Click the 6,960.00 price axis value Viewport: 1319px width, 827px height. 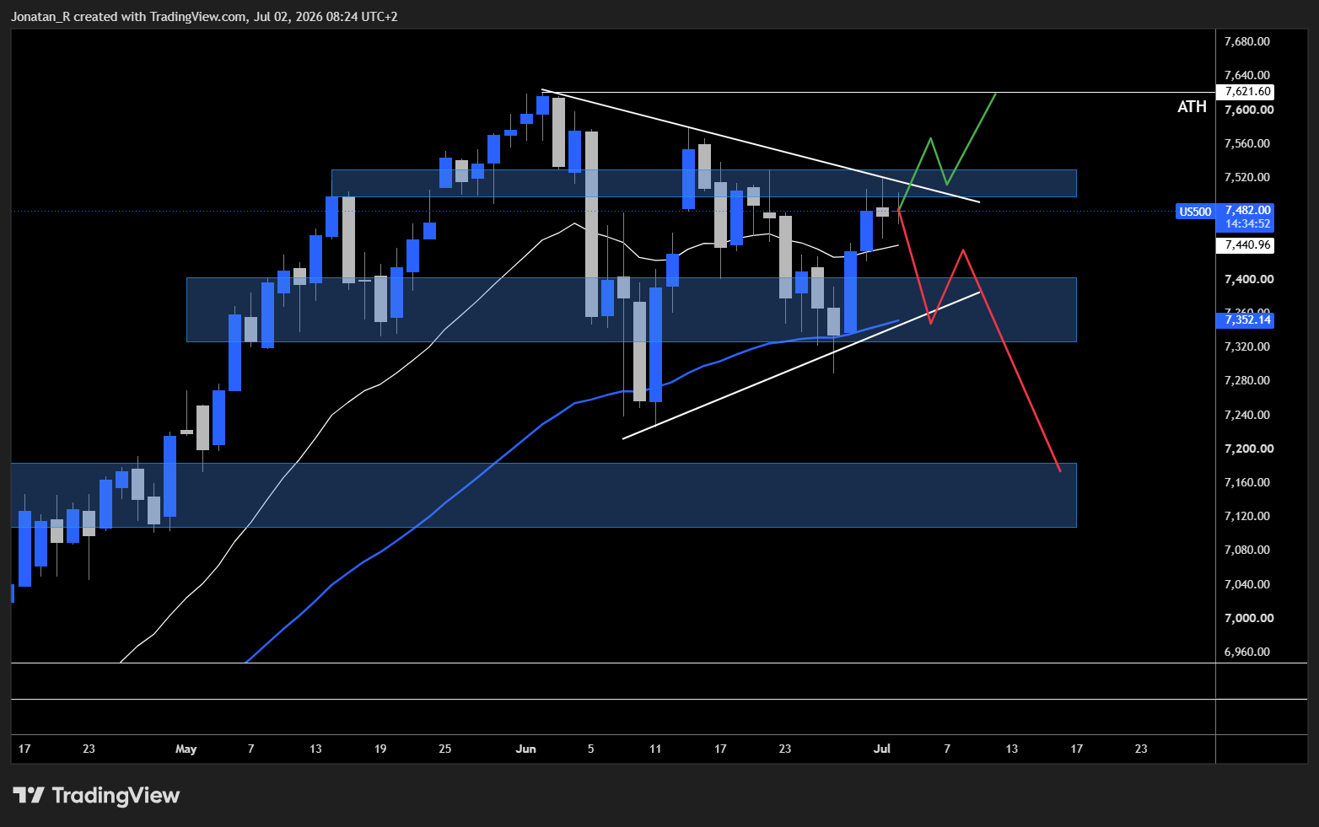tap(1247, 652)
